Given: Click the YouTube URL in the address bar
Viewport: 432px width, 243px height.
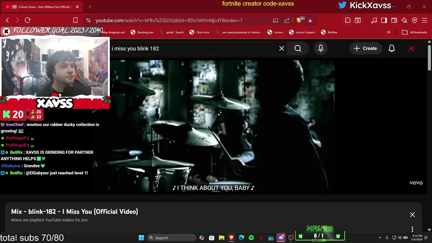Looking at the screenshot, I should tap(169, 20).
